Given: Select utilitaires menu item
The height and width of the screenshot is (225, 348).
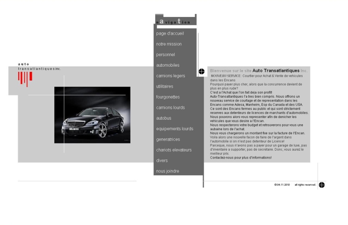Looking at the screenshot, I should tap(164, 86).
